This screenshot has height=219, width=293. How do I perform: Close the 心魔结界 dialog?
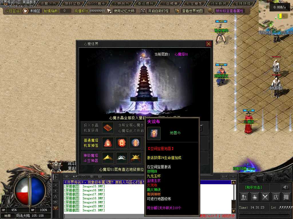(x=209, y=44)
